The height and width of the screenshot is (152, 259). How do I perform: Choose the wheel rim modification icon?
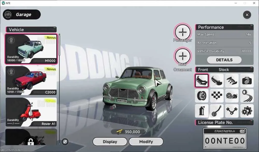202,96
